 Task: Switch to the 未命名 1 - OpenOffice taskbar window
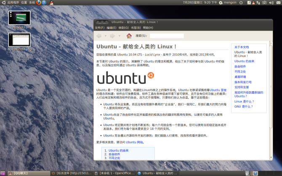pyautogui.click(x=115, y=173)
